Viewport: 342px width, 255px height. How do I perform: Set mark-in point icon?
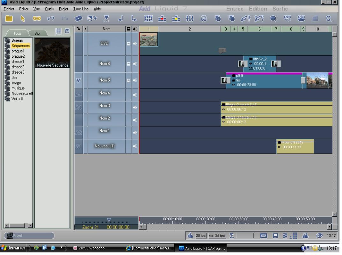coord(120,18)
